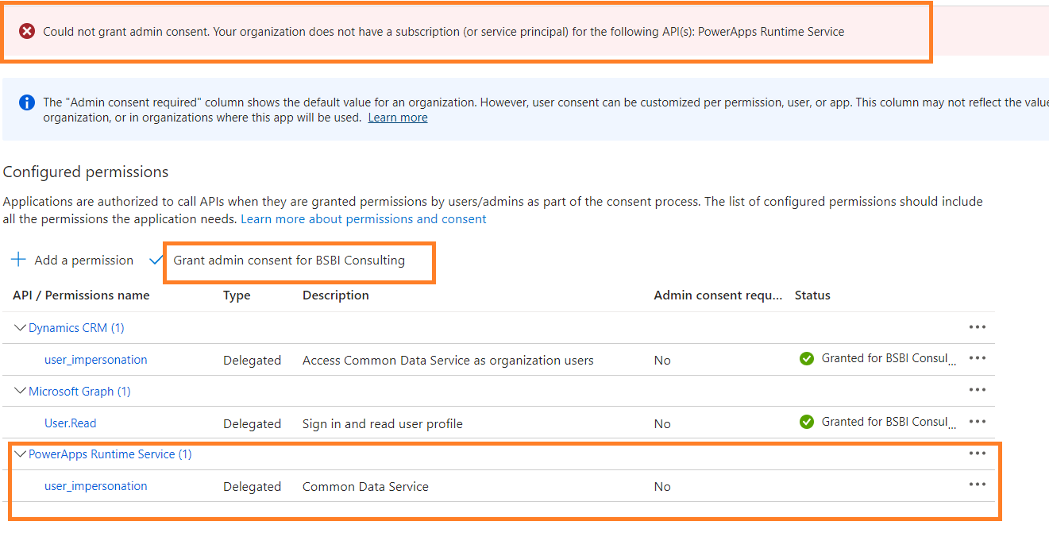Click the plus icon beside Add a permission

[x=18, y=260]
